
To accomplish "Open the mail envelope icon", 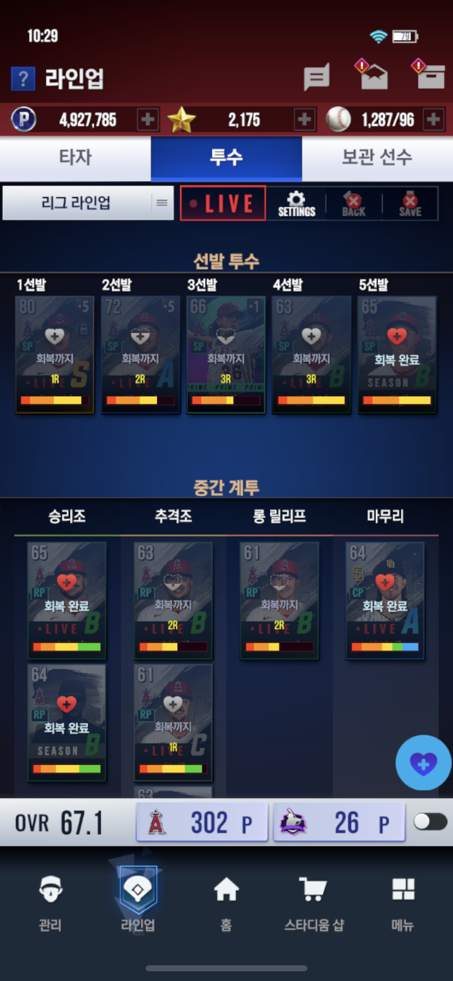I will [373, 75].
